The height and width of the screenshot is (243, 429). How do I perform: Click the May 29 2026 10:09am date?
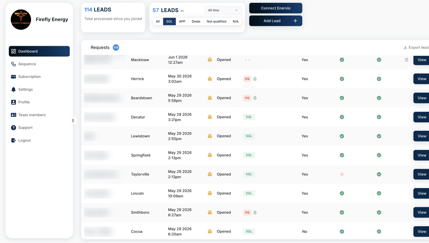coord(180,193)
